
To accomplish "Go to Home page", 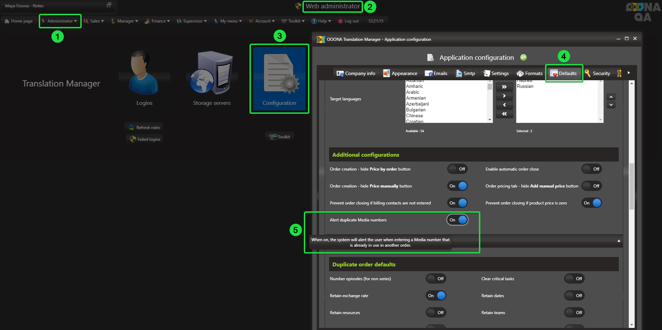I will [19, 21].
